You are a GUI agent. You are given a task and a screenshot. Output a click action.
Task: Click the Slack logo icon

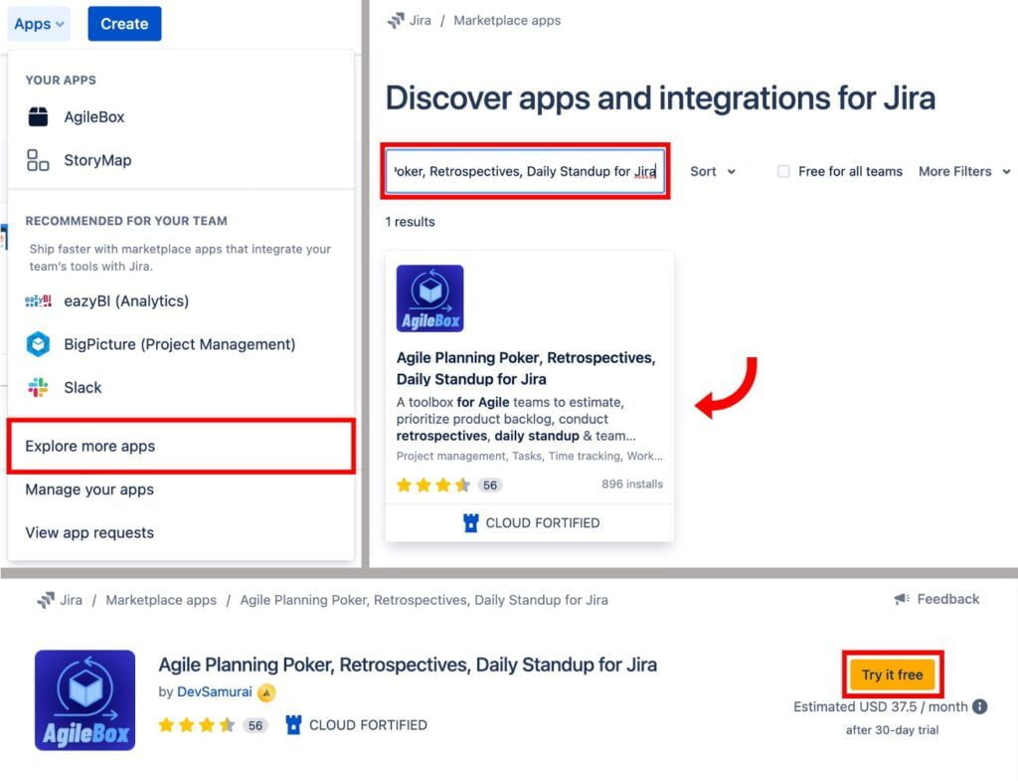(38, 387)
